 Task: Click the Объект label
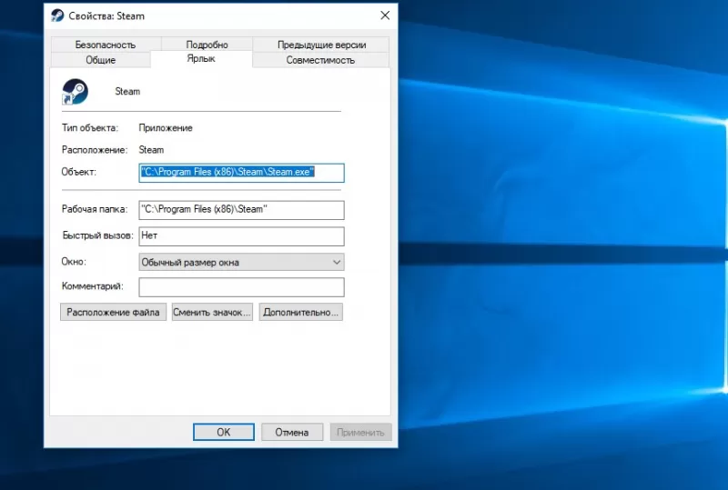click(x=79, y=172)
